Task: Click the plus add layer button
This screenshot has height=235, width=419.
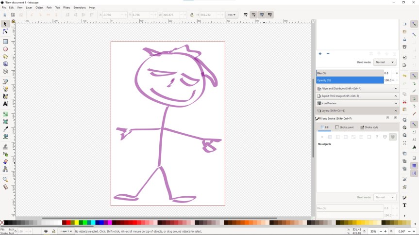Action: (x=320, y=54)
